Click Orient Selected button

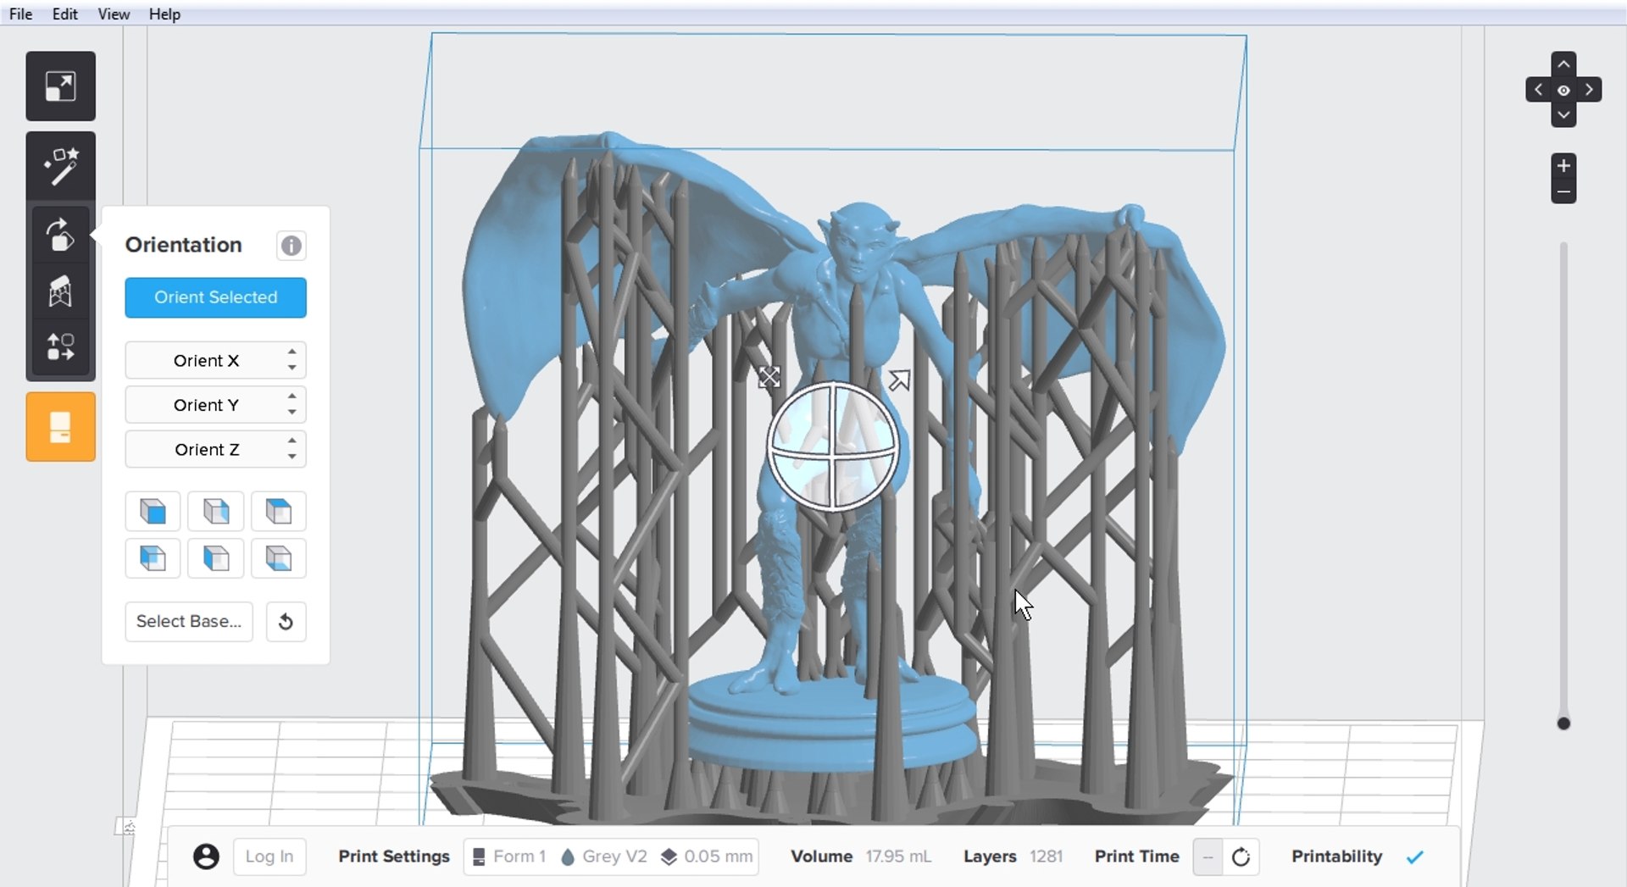(215, 297)
